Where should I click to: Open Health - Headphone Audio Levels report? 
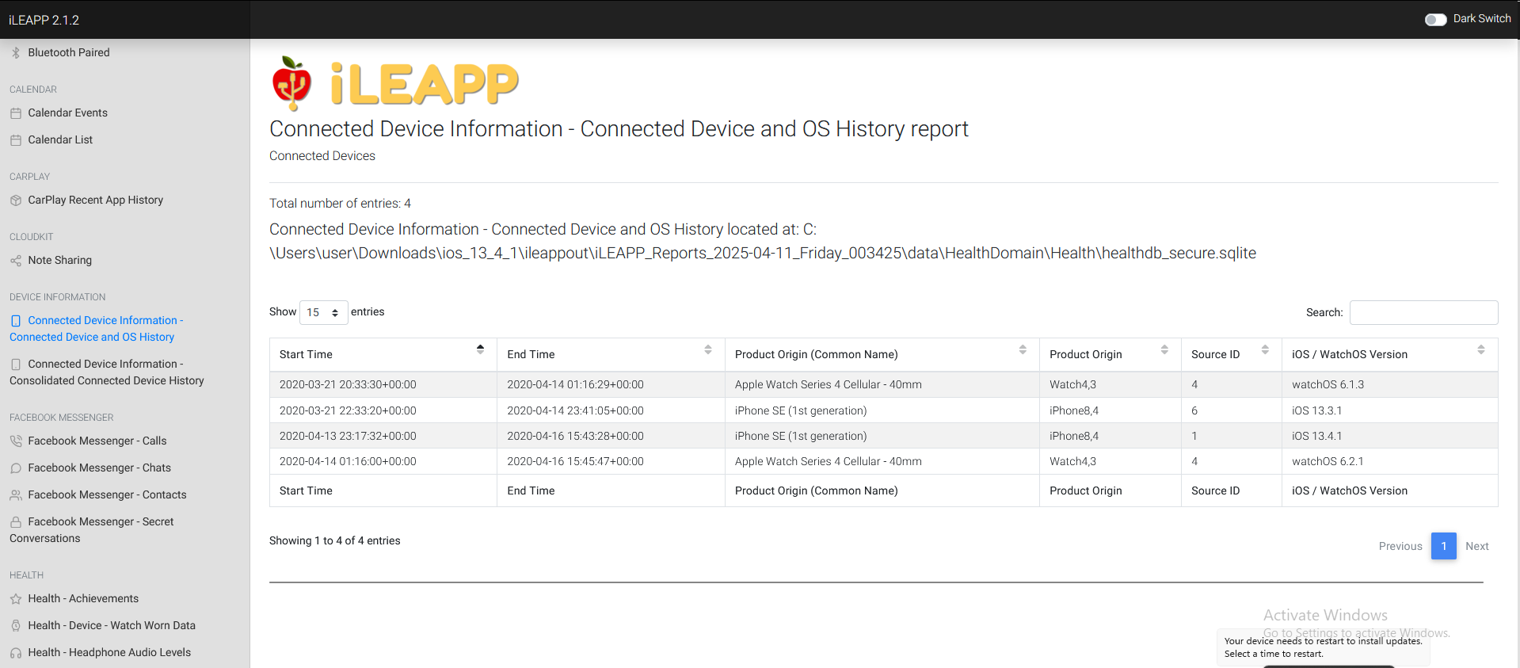pyautogui.click(x=109, y=652)
